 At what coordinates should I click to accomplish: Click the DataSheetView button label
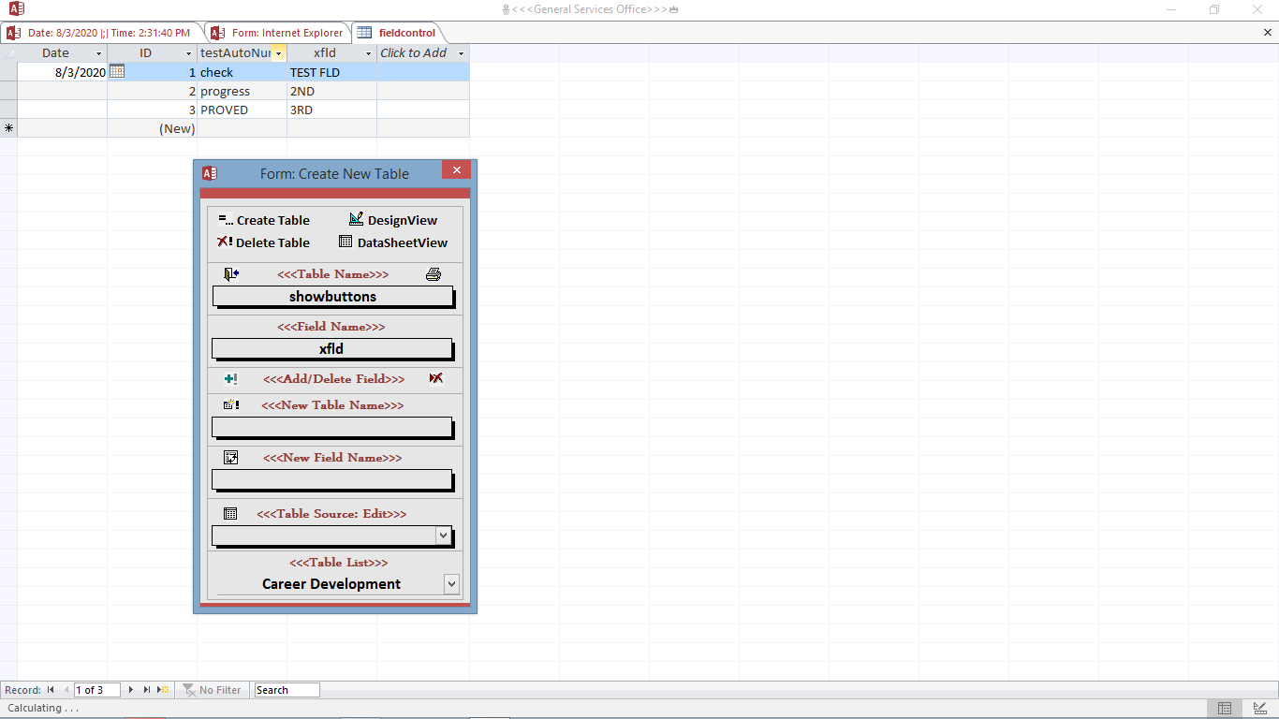[x=403, y=243]
